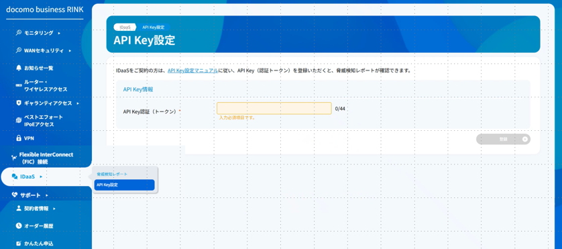Click the docomo business RINK logo text
This screenshot has width=562, height=249.
point(45,9)
